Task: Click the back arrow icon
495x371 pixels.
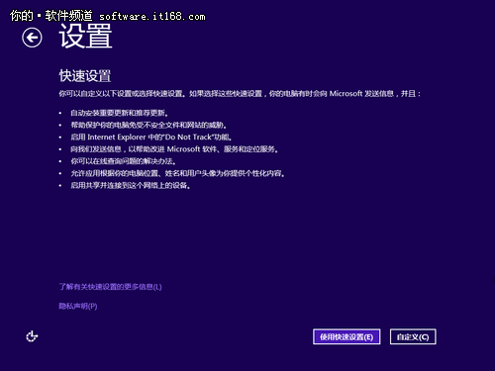Action: tap(32, 38)
